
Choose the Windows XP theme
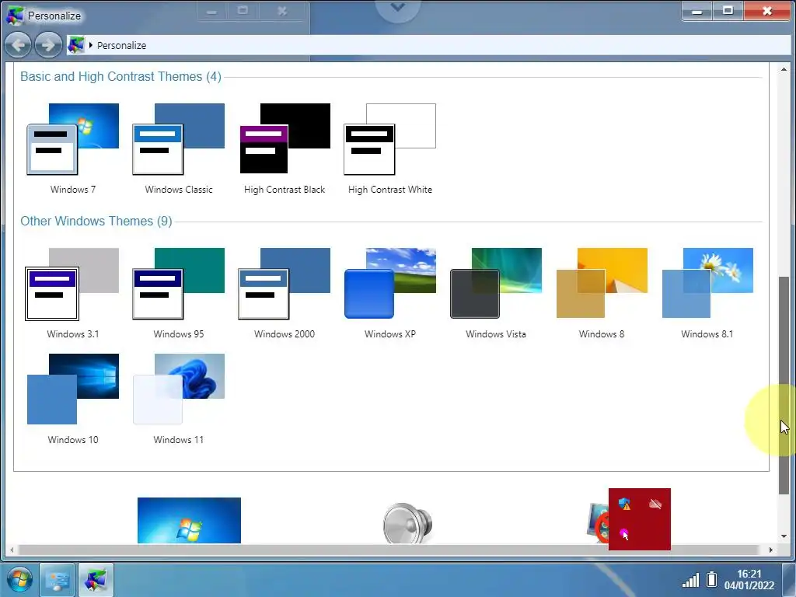(390, 293)
